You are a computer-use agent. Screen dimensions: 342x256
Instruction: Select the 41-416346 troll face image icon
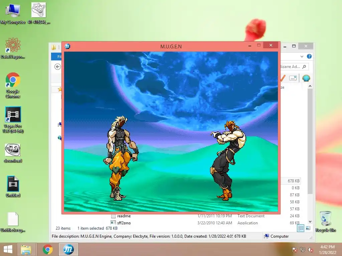[x=39, y=13]
